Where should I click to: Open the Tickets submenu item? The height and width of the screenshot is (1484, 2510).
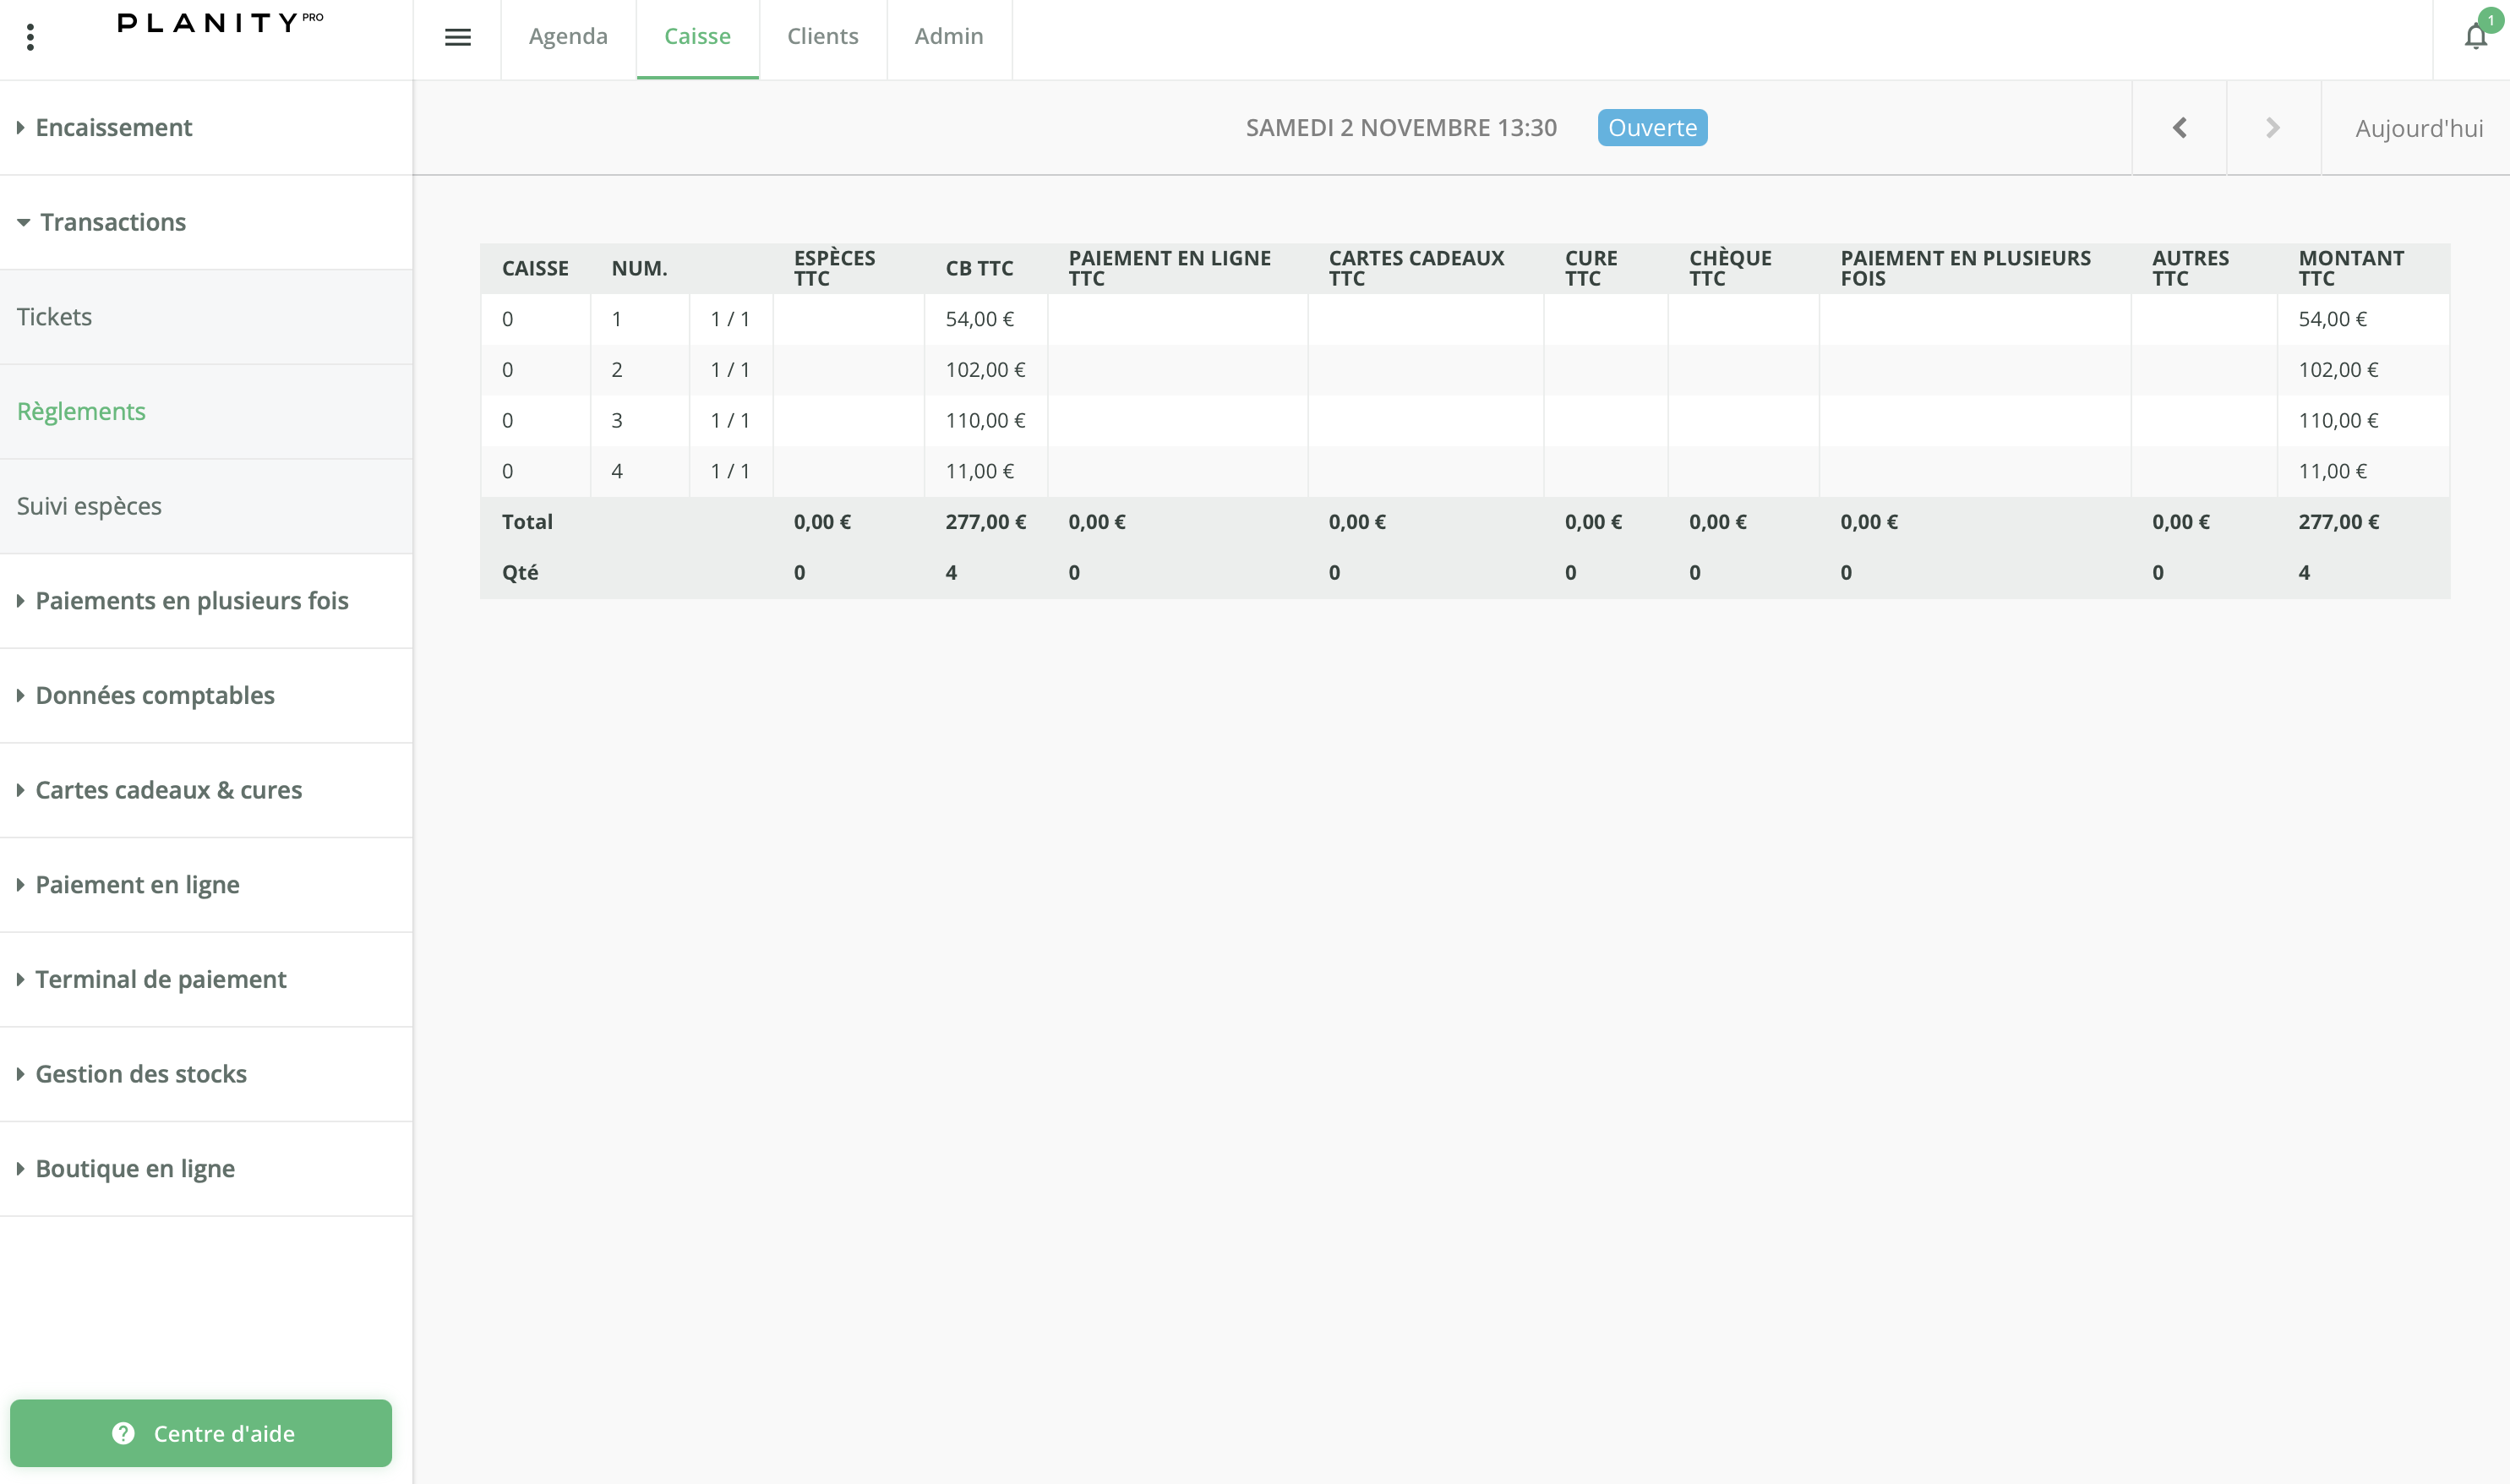click(54, 317)
